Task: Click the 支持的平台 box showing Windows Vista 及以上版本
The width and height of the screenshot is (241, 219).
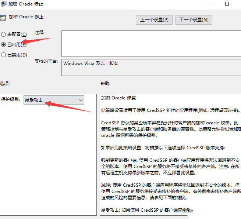Action: 151,67
